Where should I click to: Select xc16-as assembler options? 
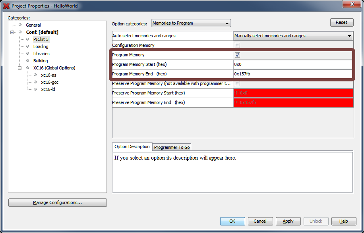tap(48, 75)
